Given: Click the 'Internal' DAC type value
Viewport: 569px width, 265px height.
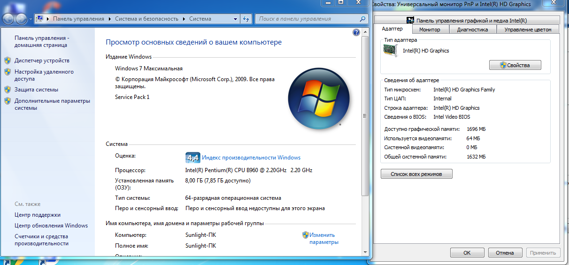Looking at the screenshot, I should point(442,98).
